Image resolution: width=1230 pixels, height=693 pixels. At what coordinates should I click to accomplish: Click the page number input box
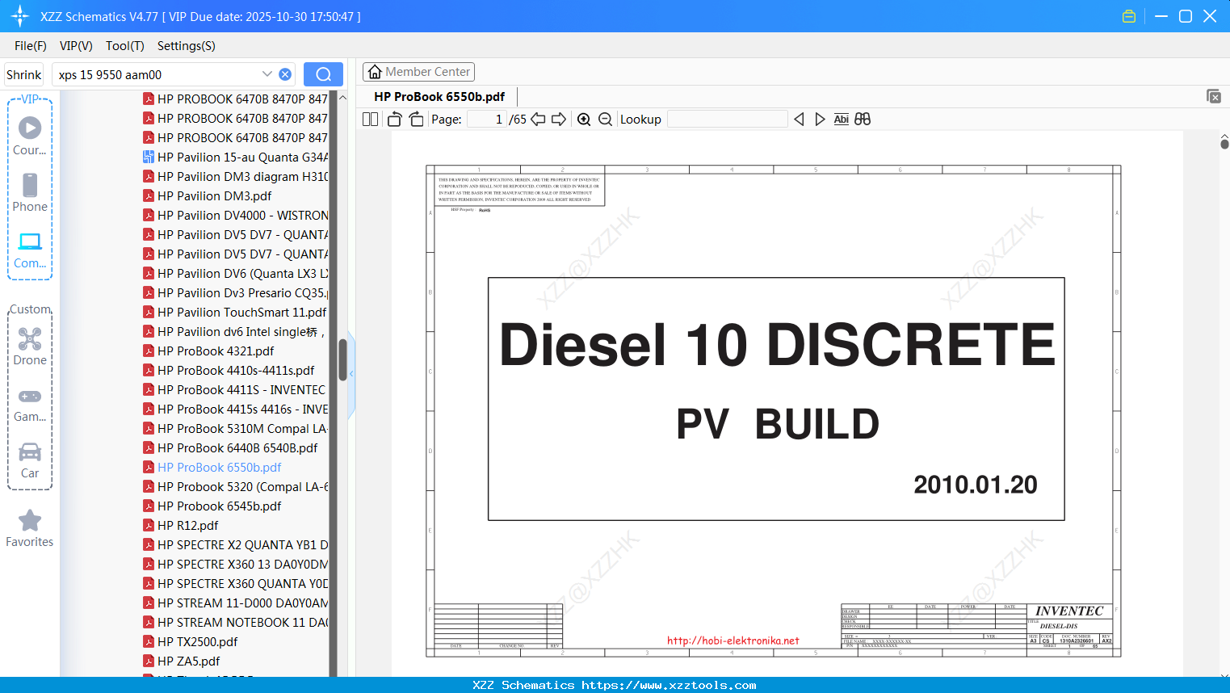[x=486, y=120]
